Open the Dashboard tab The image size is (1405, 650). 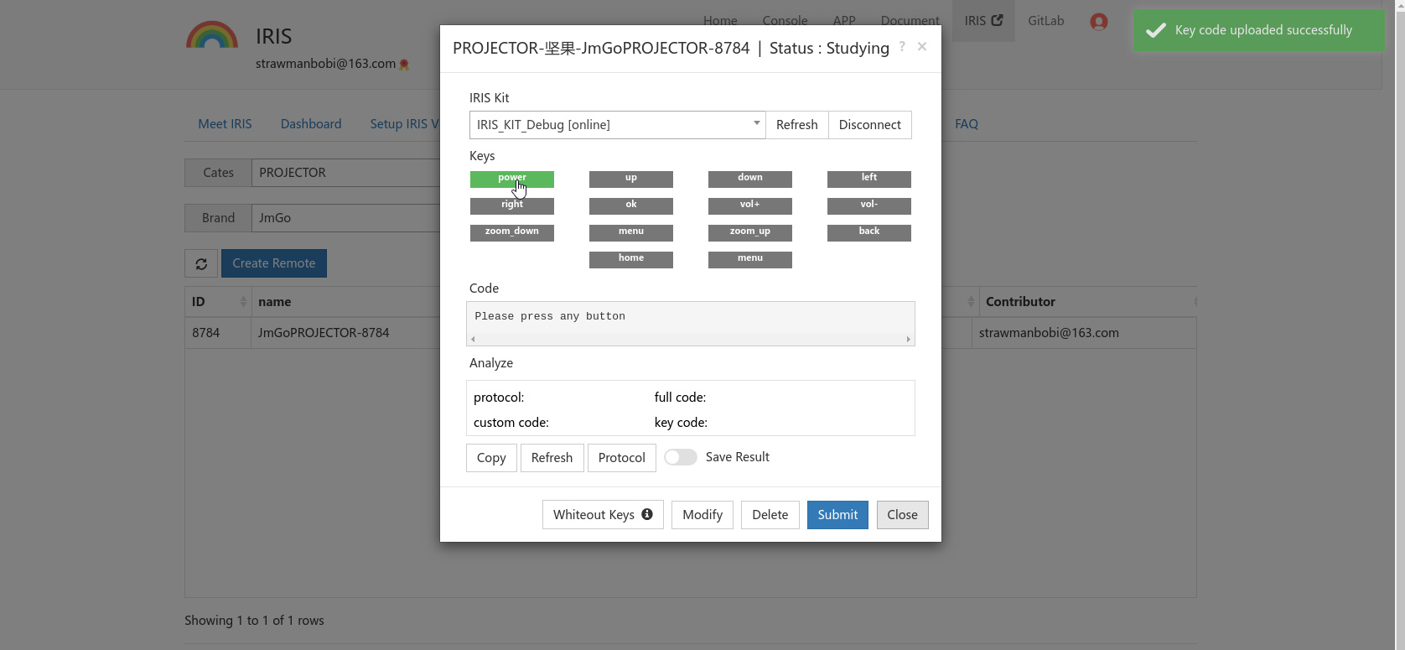tap(310, 124)
